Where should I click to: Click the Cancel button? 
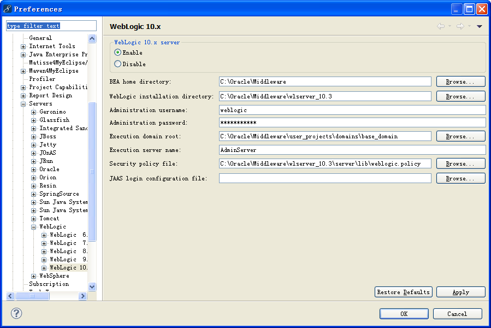click(x=457, y=314)
